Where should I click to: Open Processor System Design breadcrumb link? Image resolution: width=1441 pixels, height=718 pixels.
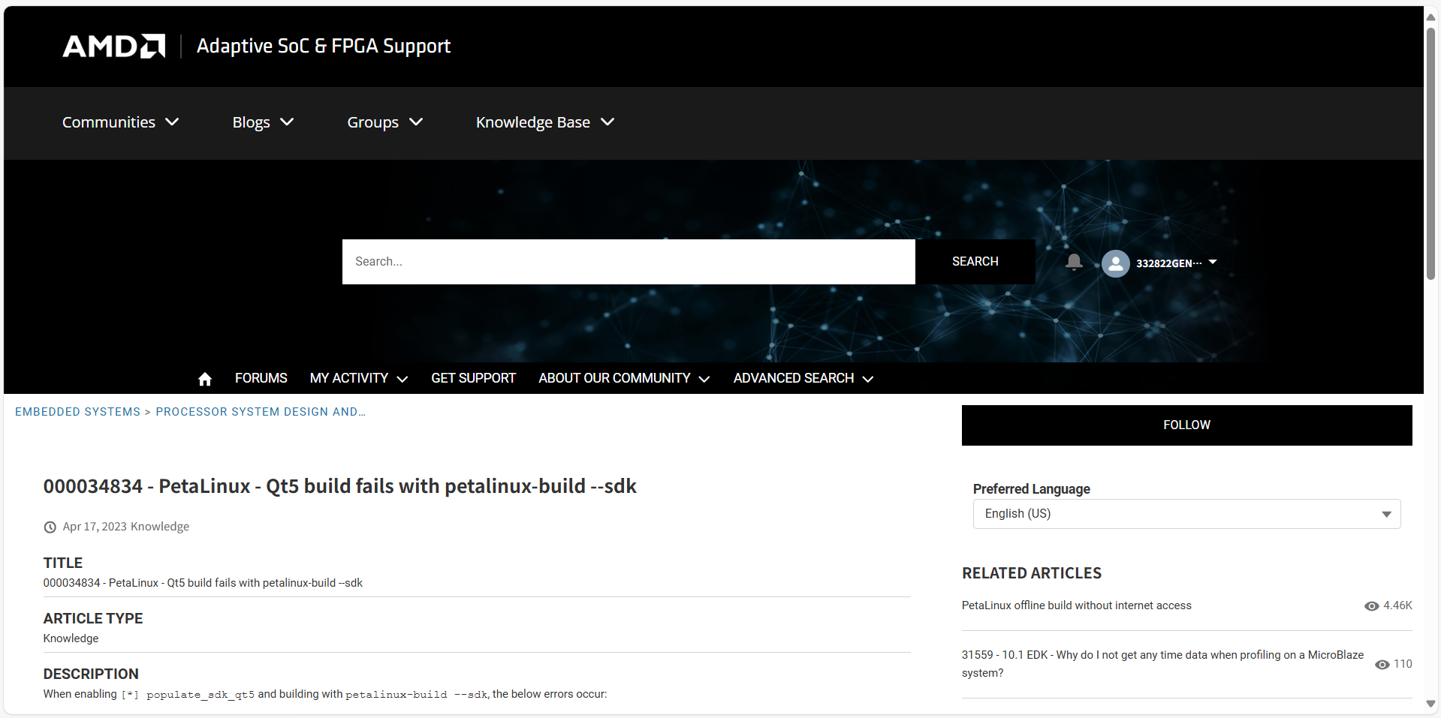point(261,412)
